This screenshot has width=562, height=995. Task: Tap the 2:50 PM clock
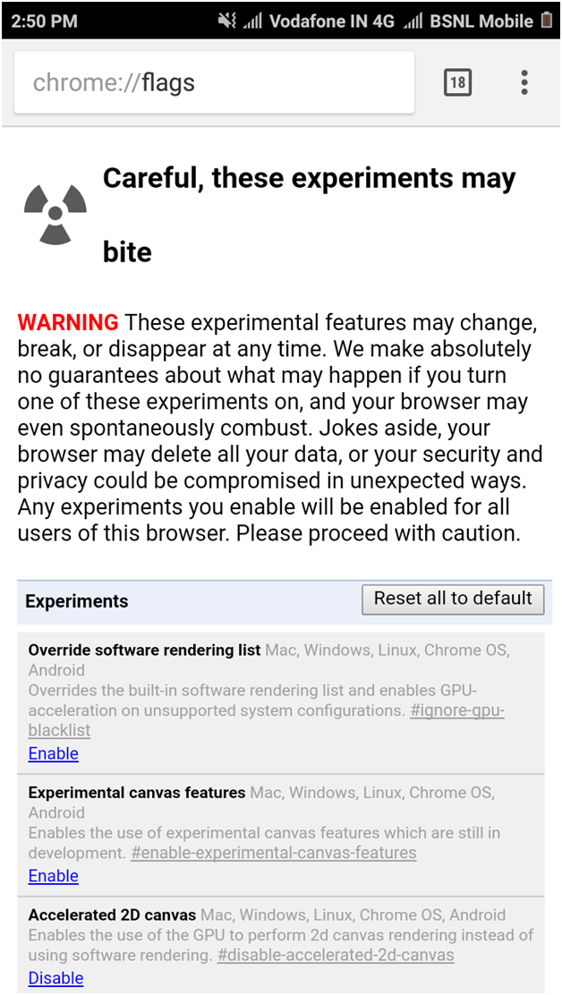(x=46, y=21)
